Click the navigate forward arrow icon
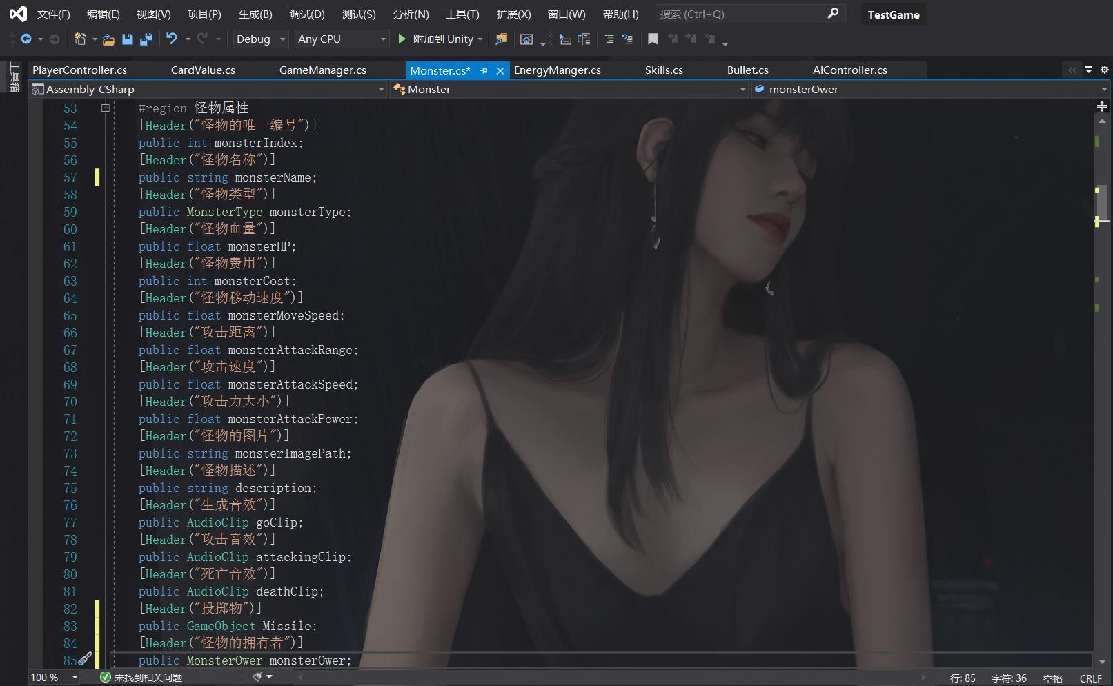 (55, 39)
